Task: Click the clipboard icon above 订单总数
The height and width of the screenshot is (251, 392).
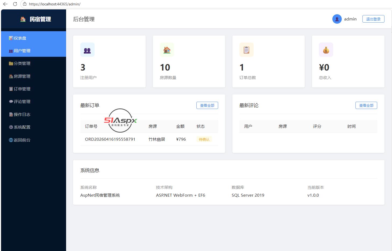Action: pos(246,50)
